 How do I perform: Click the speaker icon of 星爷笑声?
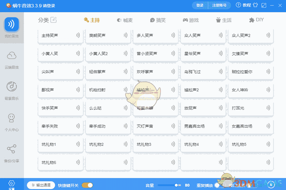tap(221, 53)
